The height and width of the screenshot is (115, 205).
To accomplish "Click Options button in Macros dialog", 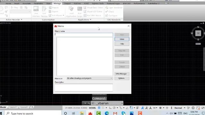I will tap(122, 78).
